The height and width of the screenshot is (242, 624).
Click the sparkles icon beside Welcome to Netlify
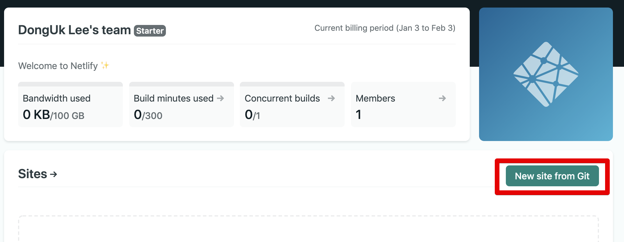coord(105,65)
